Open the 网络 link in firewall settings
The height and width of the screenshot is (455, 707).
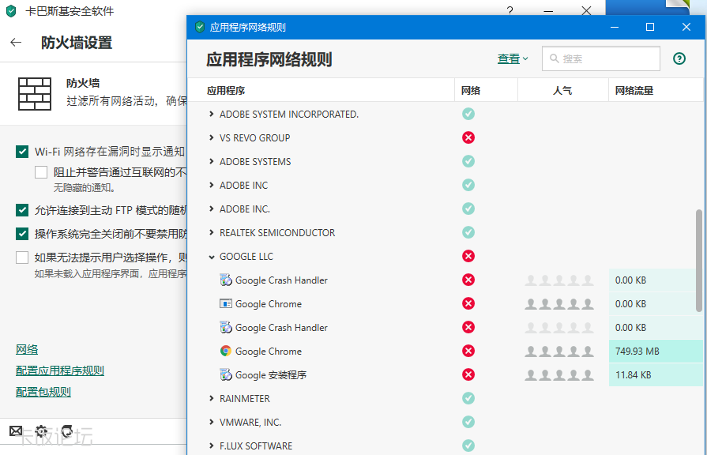pos(27,349)
